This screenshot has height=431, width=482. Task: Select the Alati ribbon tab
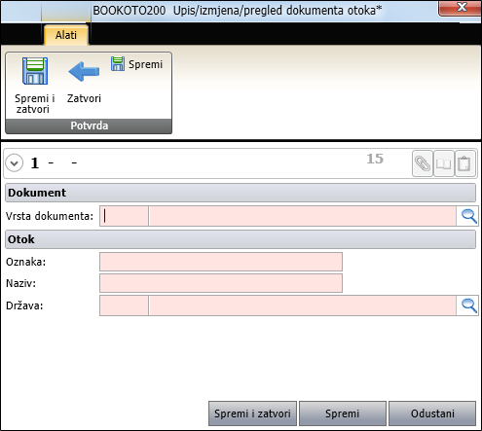[66, 35]
